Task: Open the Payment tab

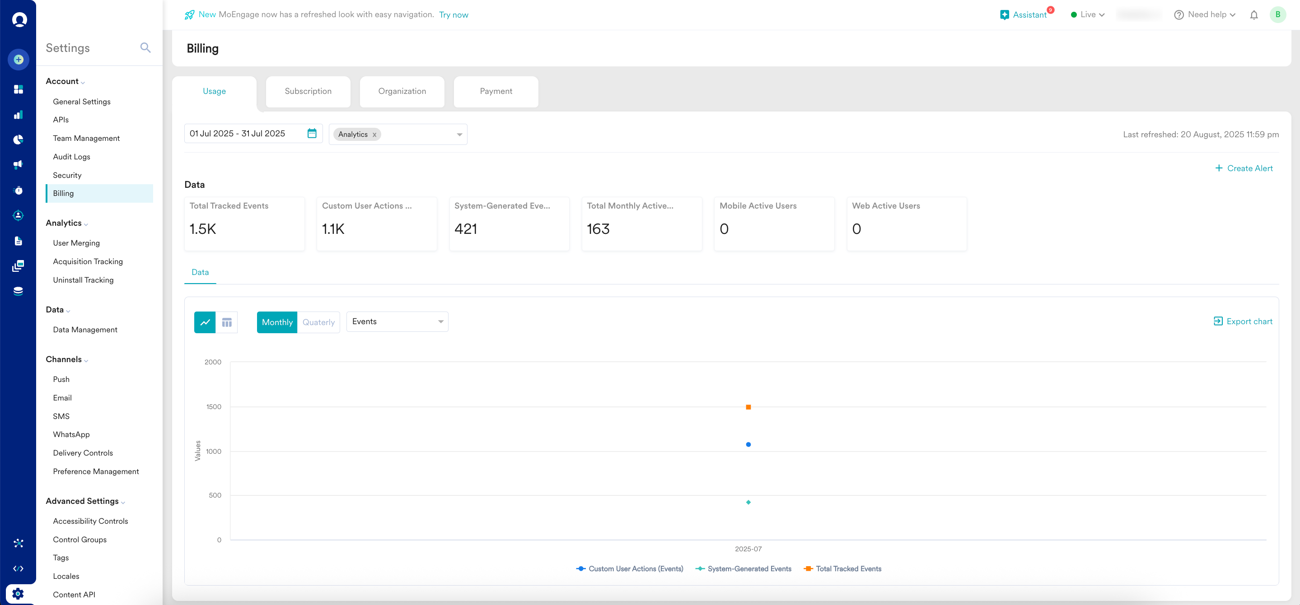Action: pos(496,91)
